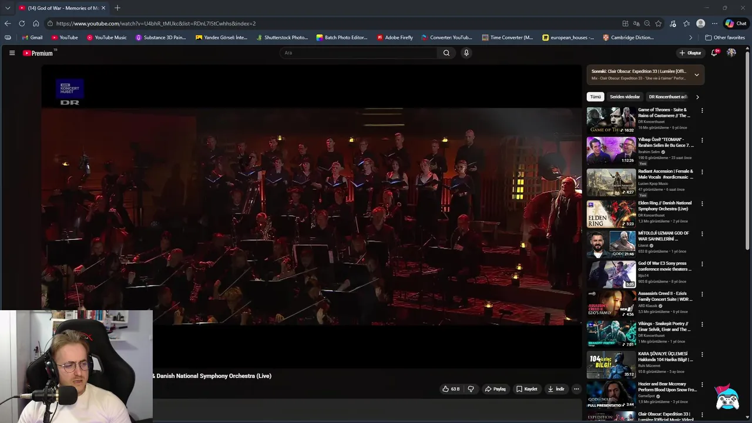752x423 pixels.
Task: Click the Paylaş share button
Action: coord(495,389)
